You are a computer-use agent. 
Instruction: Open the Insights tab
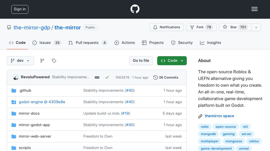coord(210,43)
